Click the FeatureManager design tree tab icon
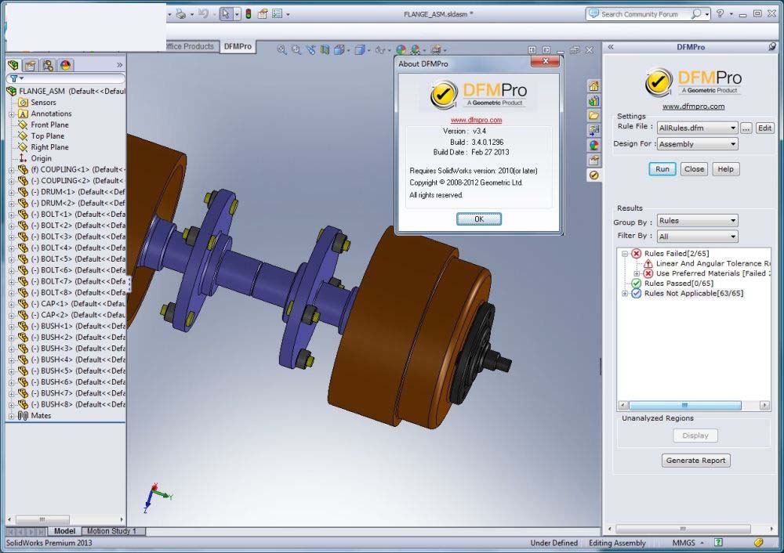 click(13, 65)
